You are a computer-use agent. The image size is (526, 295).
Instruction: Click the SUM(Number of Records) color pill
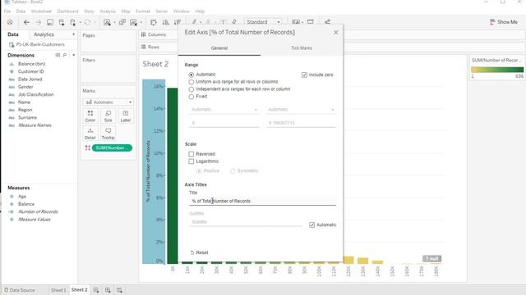click(x=112, y=147)
